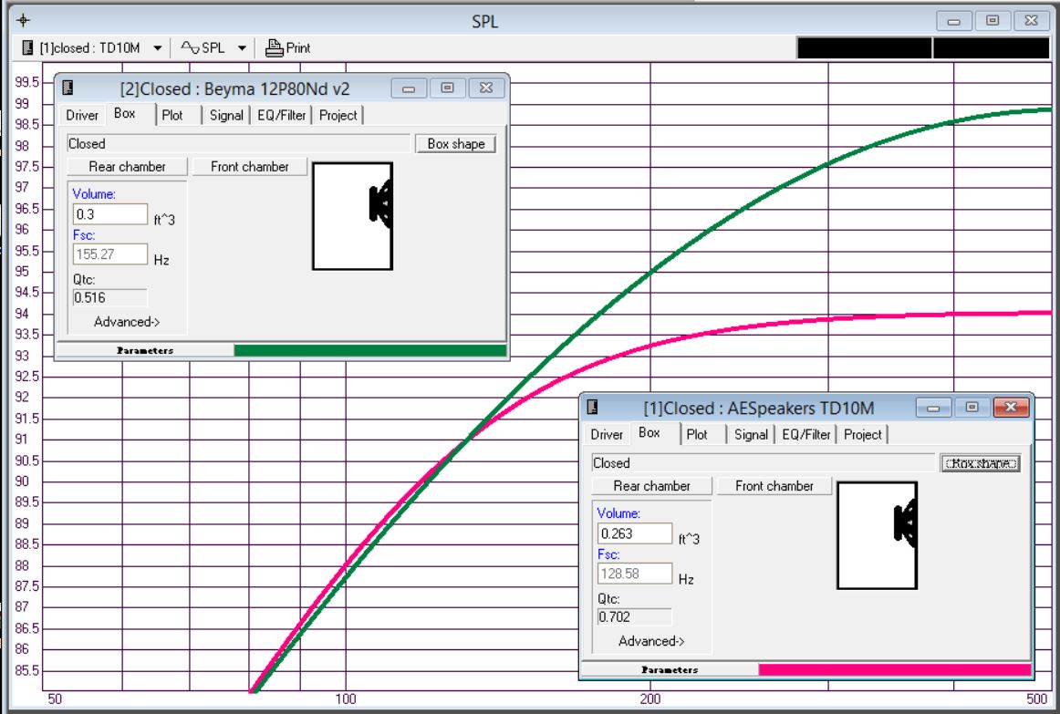Open the Project tab in the Beyma window
Viewport: 1060px width, 714px height.
click(x=338, y=115)
